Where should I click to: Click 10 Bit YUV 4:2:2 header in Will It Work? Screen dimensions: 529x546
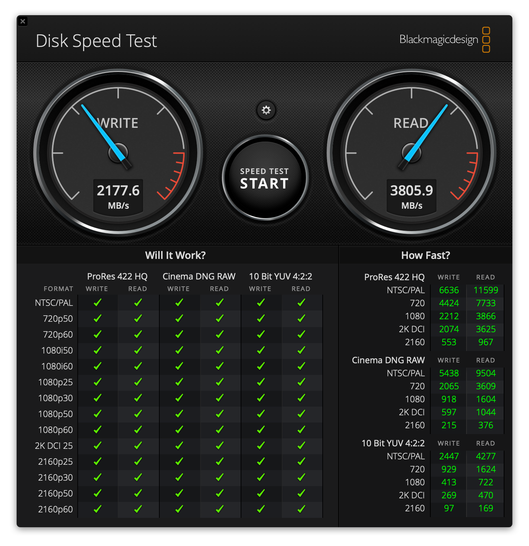pyautogui.click(x=281, y=276)
